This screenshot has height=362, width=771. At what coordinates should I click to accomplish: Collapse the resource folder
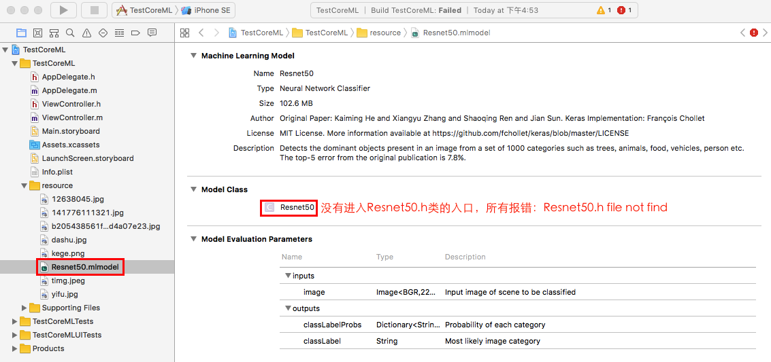(x=24, y=185)
